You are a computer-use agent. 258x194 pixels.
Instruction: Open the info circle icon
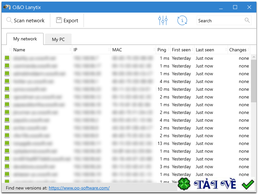point(182,20)
